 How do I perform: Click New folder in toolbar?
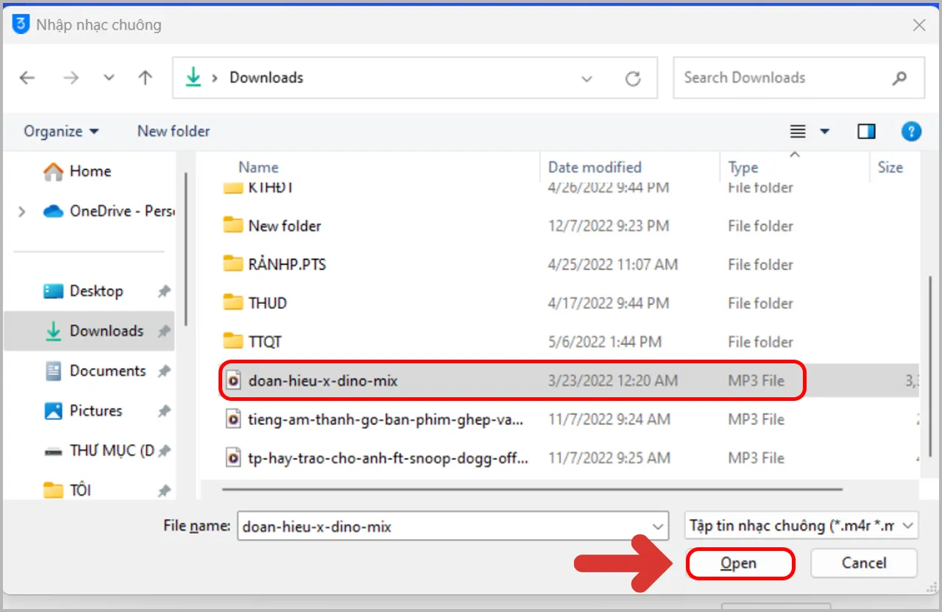click(173, 132)
